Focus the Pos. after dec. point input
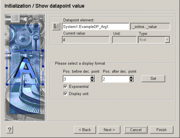The height and width of the screenshot is (138, 180). (x=115, y=79)
